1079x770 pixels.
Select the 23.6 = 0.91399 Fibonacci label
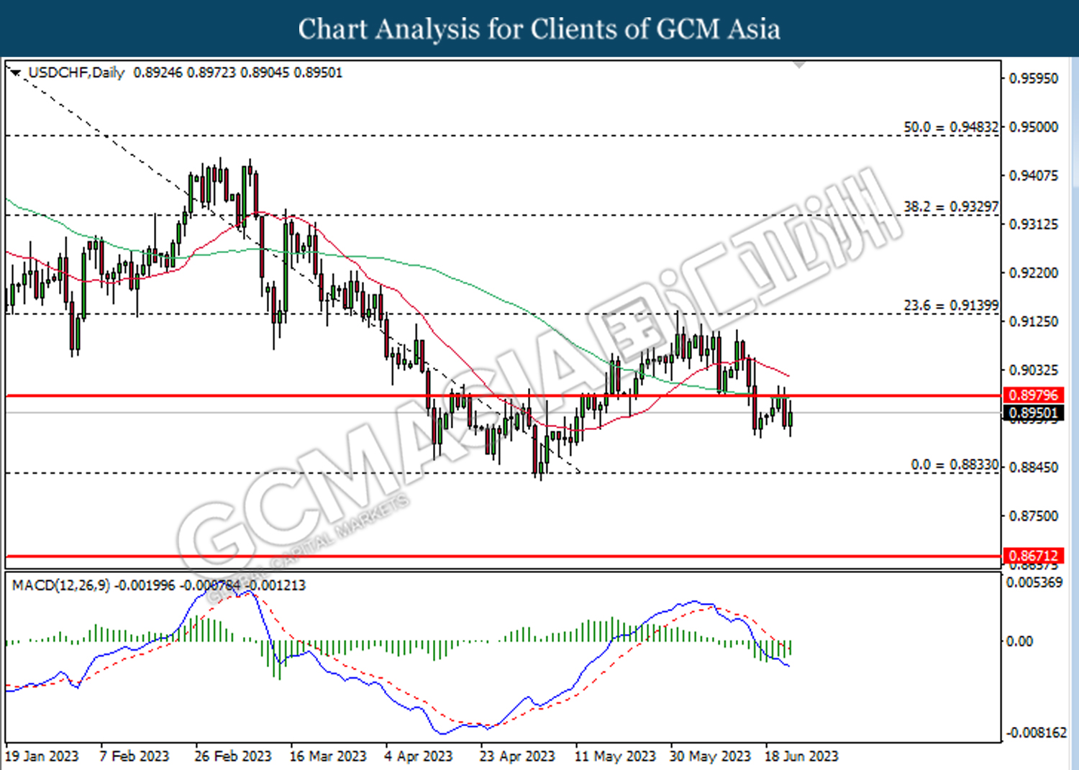point(951,306)
